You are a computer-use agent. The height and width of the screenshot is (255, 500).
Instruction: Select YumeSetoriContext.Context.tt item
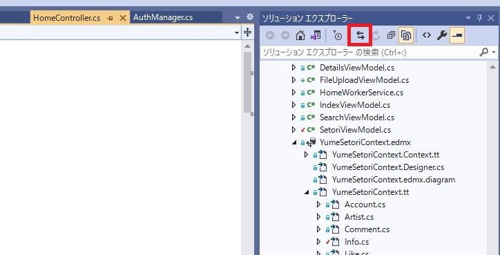click(385, 155)
